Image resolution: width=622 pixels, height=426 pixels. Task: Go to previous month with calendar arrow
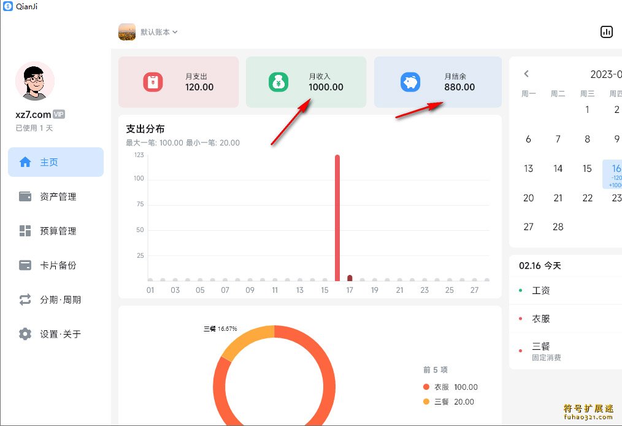pos(526,74)
